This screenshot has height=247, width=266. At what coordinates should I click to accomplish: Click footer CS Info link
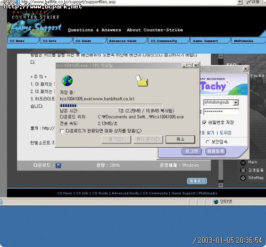(x=82, y=193)
